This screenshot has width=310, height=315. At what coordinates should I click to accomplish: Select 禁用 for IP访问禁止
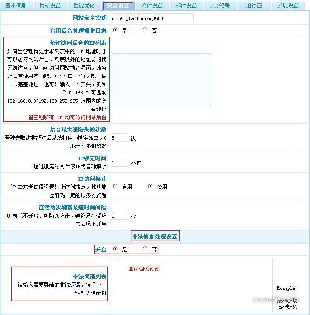tap(150, 187)
